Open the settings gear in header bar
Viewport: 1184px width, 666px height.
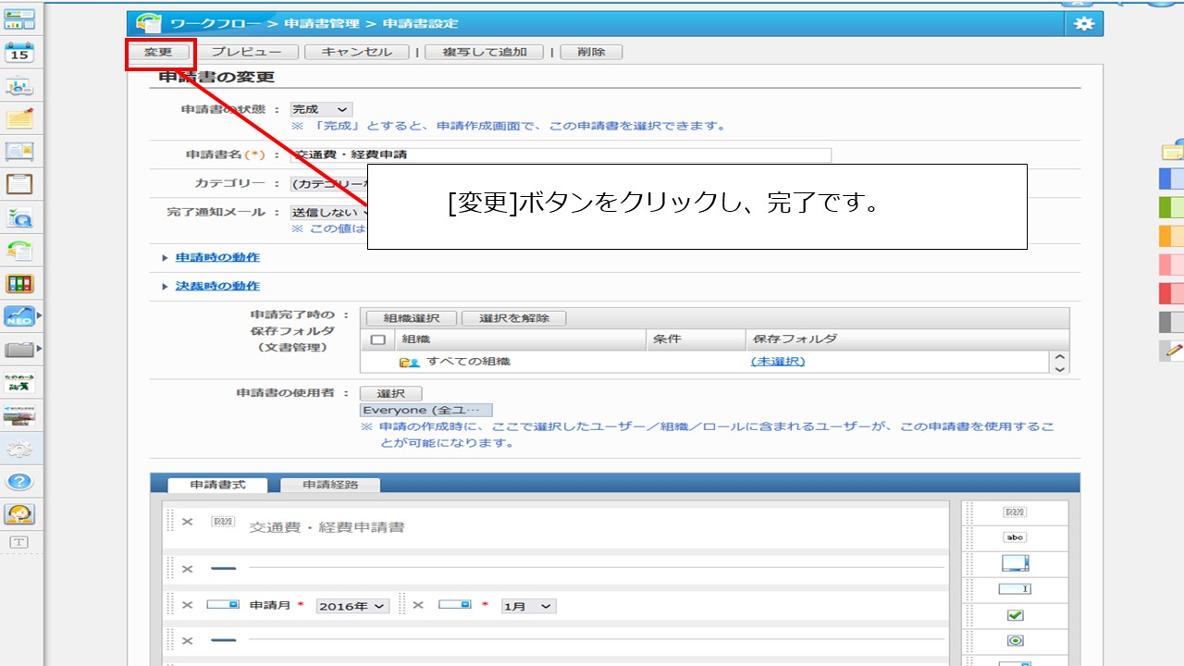coord(1083,24)
